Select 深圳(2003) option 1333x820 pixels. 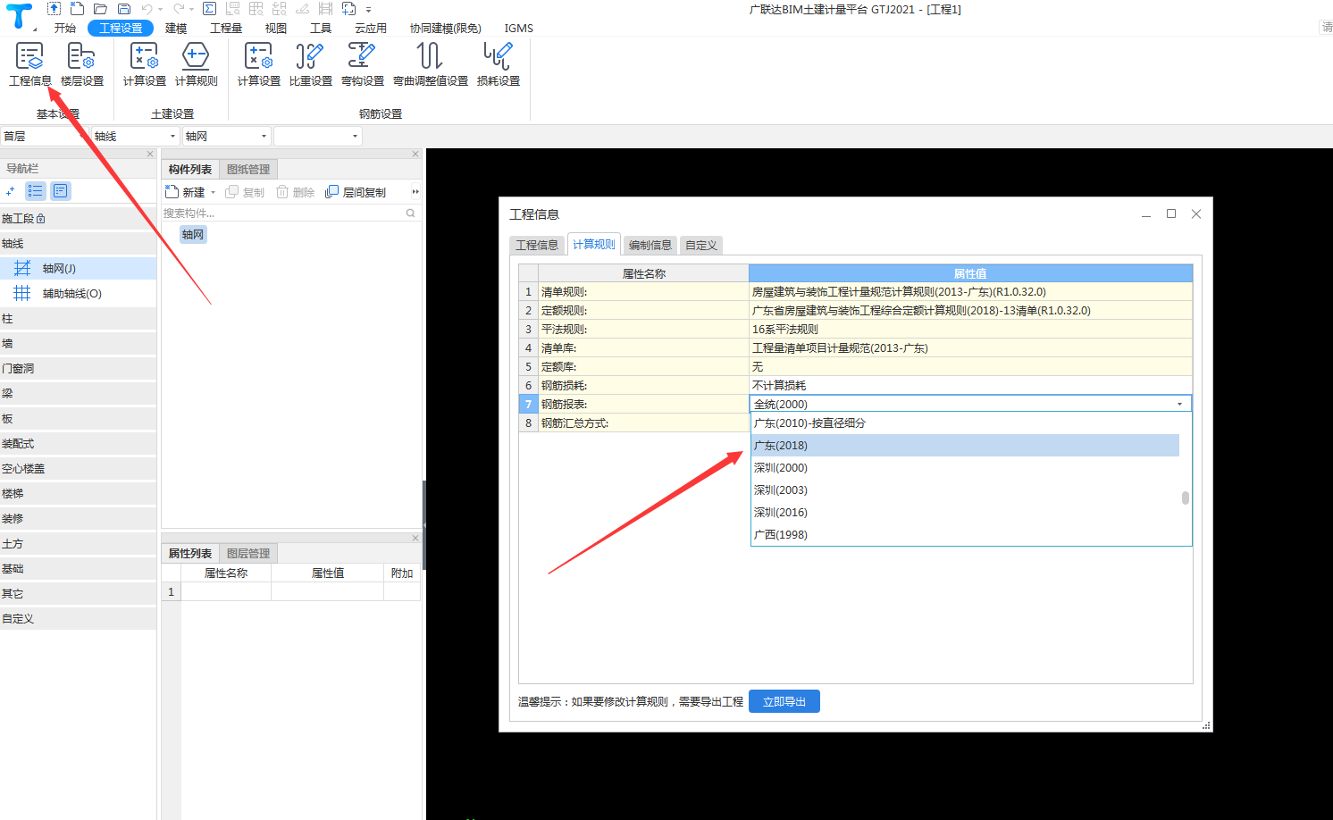coord(965,489)
